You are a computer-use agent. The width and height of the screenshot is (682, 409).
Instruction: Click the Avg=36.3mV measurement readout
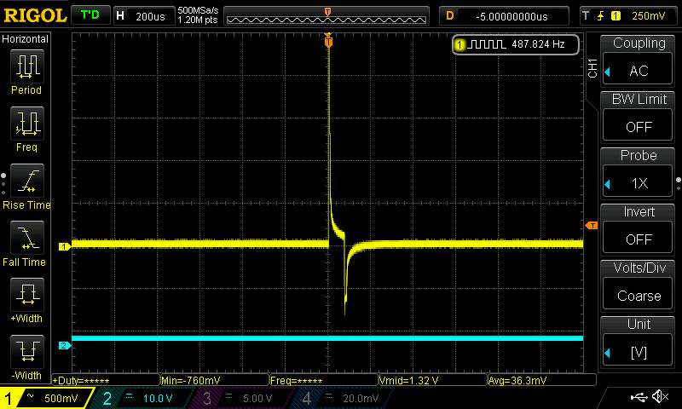click(x=542, y=380)
